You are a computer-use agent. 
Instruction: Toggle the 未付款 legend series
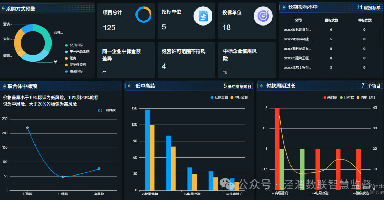click(330, 98)
